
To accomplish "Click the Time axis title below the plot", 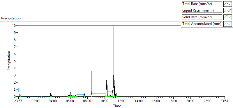I will point(117,106).
